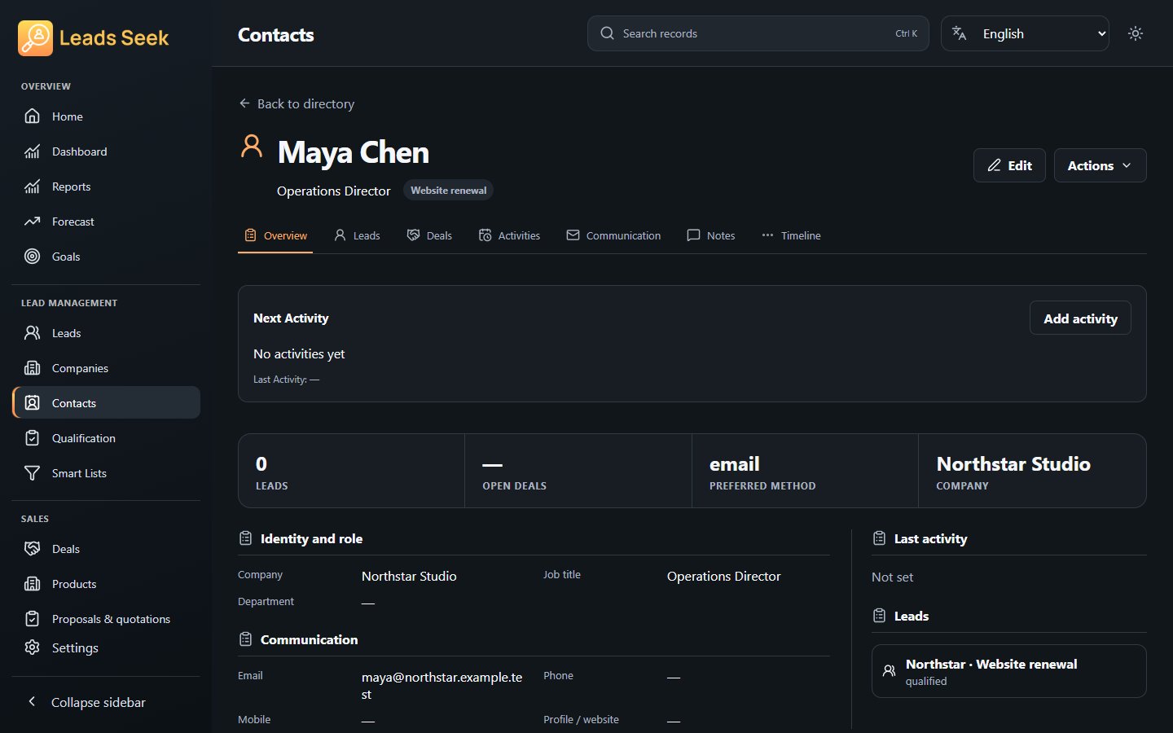
Task: Open Goals in the sidebar
Action: (x=106, y=257)
